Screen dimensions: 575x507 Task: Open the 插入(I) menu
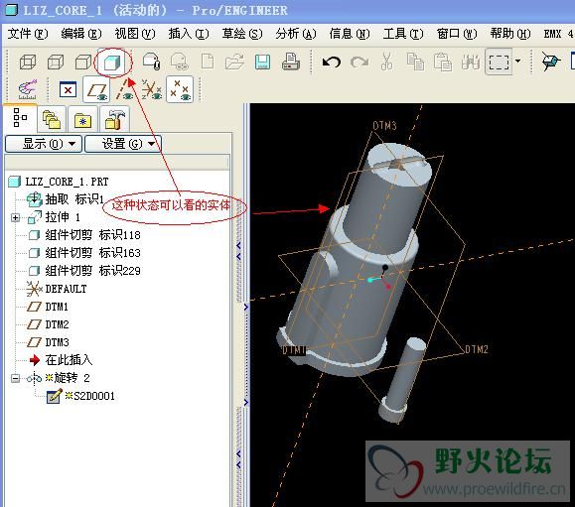pyautogui.click(x=189, y=34)
